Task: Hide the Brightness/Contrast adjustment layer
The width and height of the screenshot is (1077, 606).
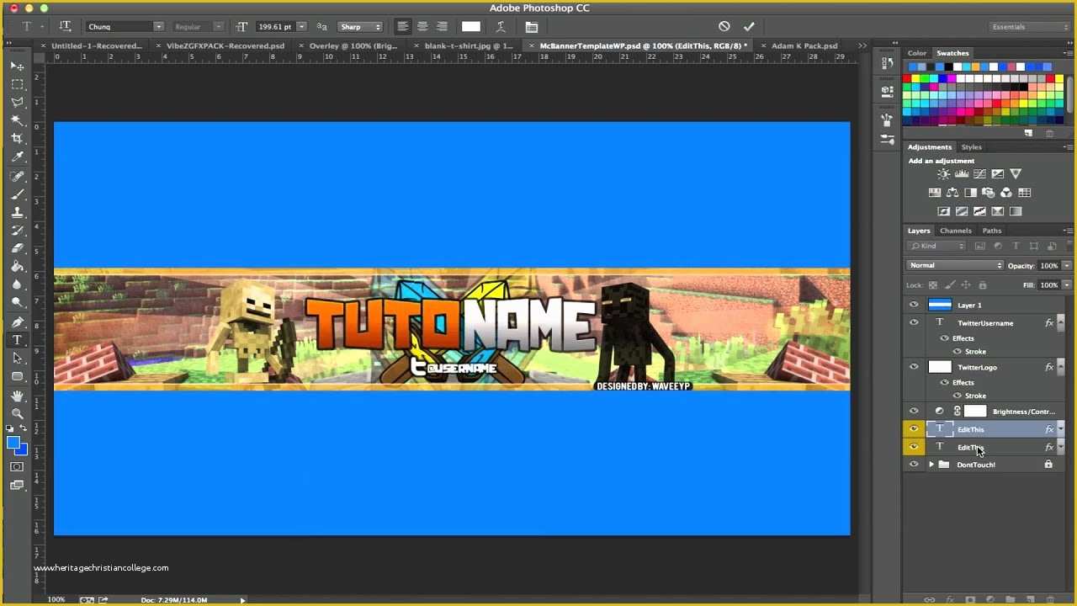Action: pos(914,411)
